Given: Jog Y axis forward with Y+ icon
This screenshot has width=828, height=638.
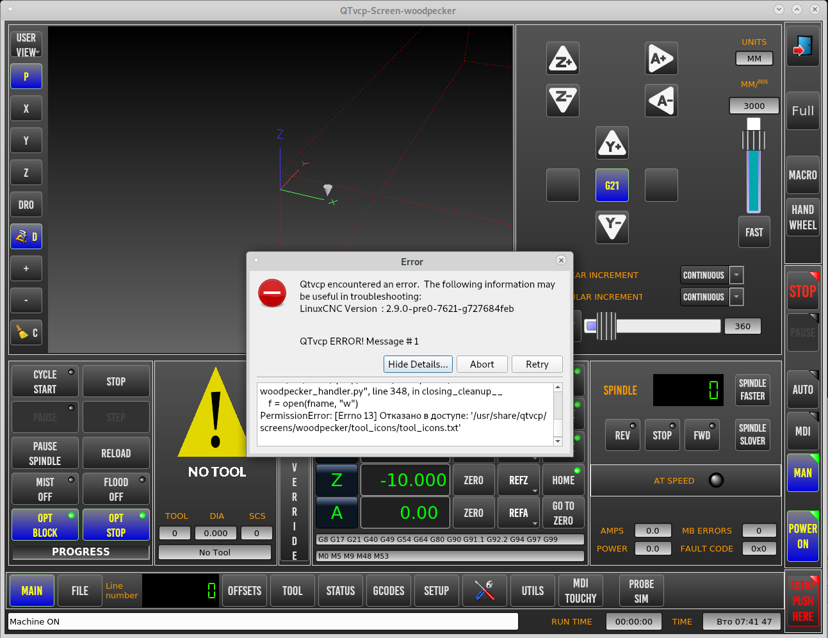Looking at the screenshot, I should click(x=612, y=143).
